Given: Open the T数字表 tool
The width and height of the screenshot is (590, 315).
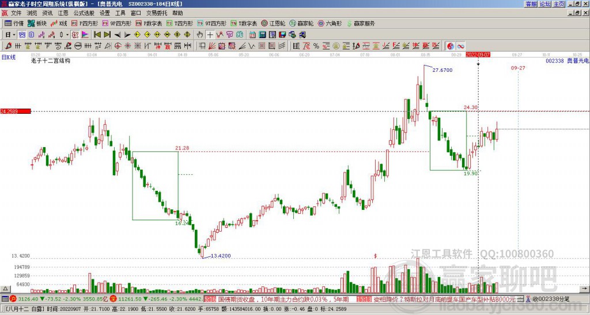Looking at the screenshot, I should click(244, 23).
